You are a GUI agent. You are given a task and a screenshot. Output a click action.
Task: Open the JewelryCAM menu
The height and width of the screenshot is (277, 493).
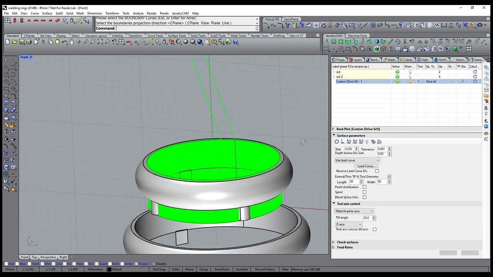click(x=180, y=13)
